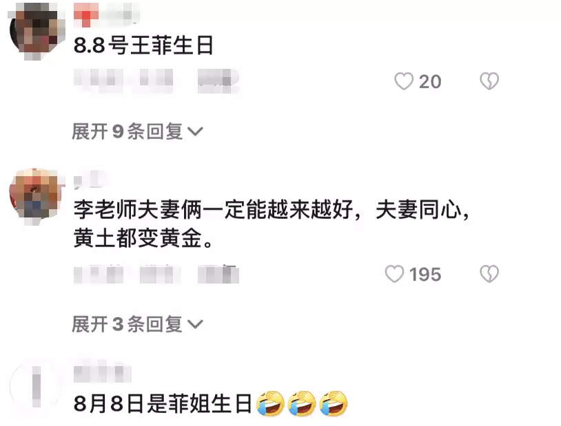
Task: Click the chevron next to 展开3条回复
Action: click(195, 325)
